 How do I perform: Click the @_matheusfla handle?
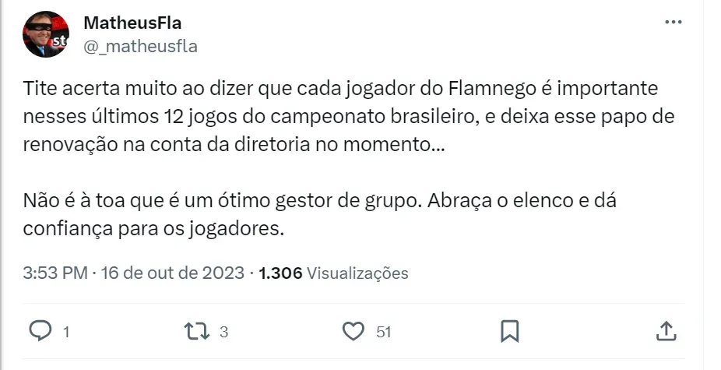[140, 47]
